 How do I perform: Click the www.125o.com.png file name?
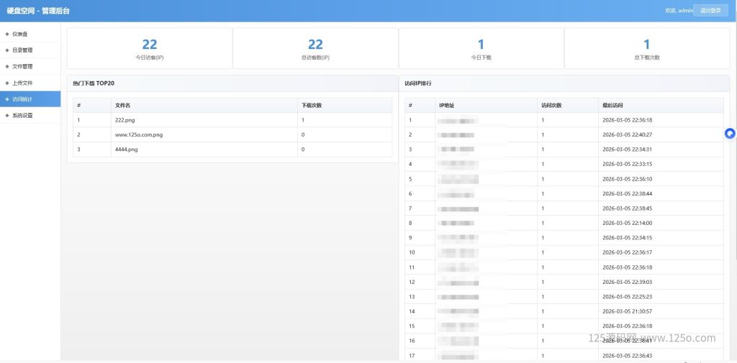pyautogui.click(x=139, y=134)
